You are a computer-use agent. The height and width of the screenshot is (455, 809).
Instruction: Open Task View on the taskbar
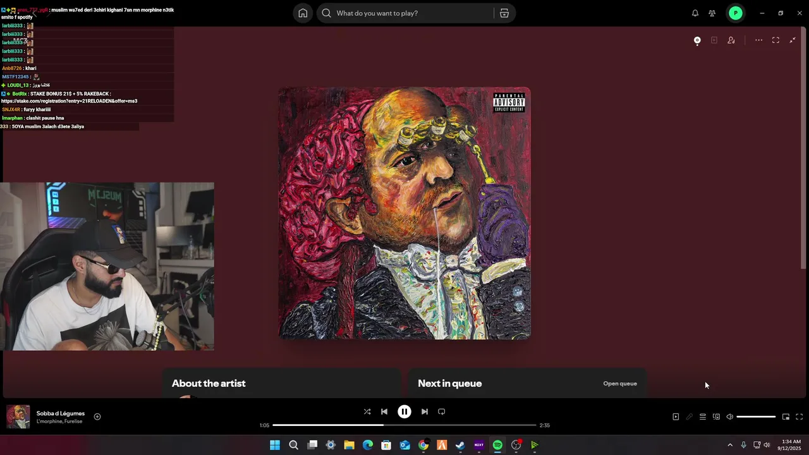[x=312, y=445]
